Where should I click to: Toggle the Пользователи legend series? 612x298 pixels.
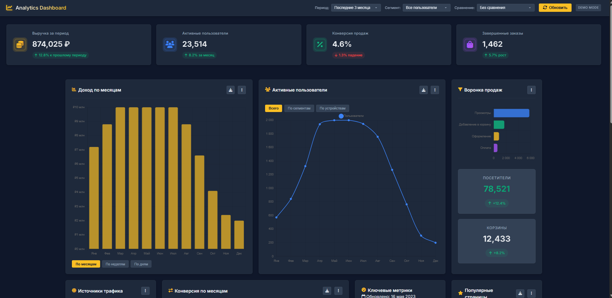click(x=352, y=116)
